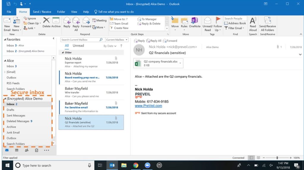This screenshot has height=170, width=304.
Task: Send message to OneNote
Action: coord(195,23)
